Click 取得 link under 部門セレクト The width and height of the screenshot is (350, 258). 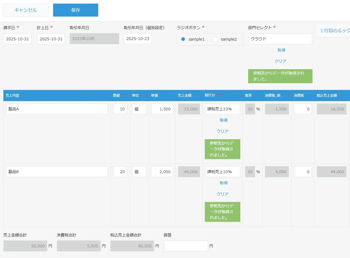(x=281, y=50)
